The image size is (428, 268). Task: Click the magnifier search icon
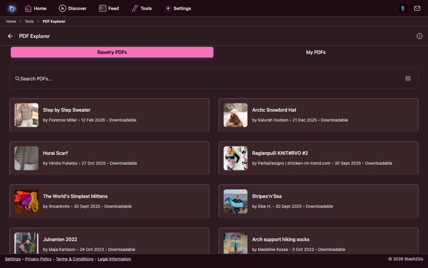point(18,79)
